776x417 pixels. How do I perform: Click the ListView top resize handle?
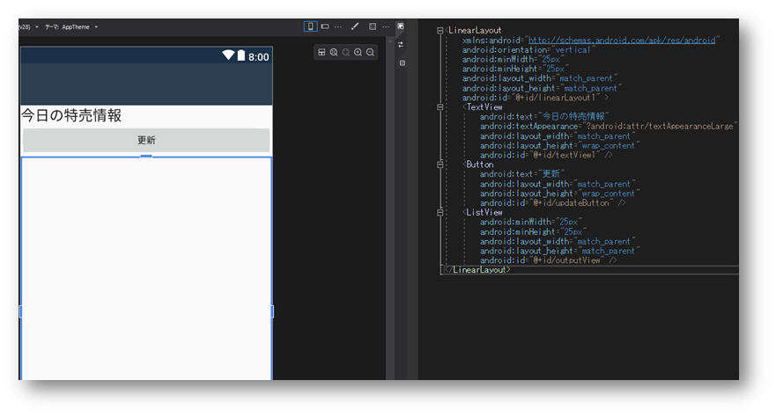click(146, 156)
